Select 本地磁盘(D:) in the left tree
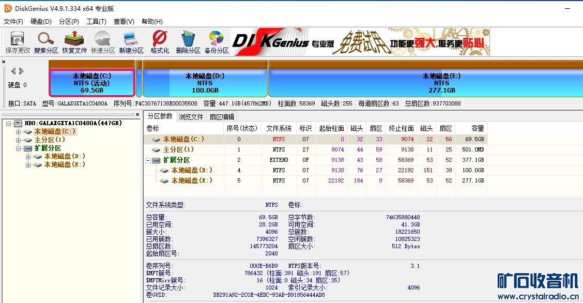Viewport: 583px width, 303px height. pos(65,156)
